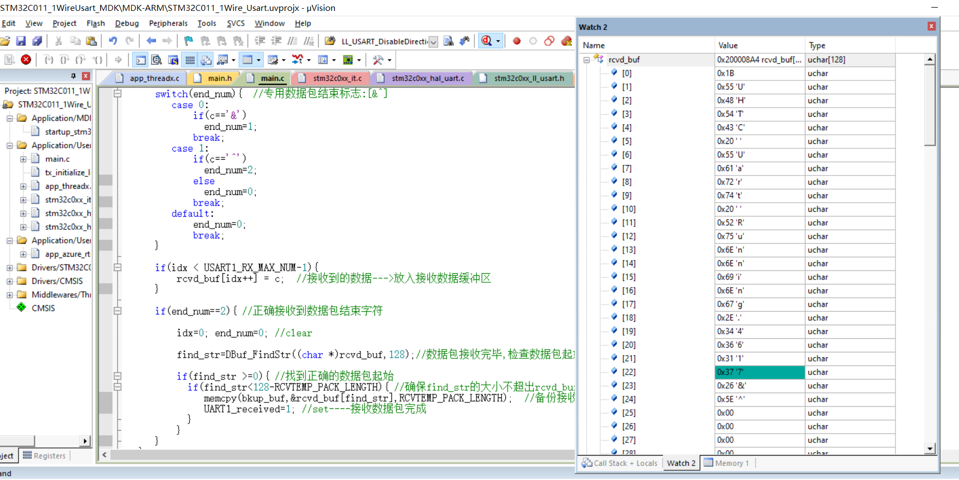Click the Save file icon
Image resolution: width=959 pixels, height=480 pixels.
click(21, 41)
